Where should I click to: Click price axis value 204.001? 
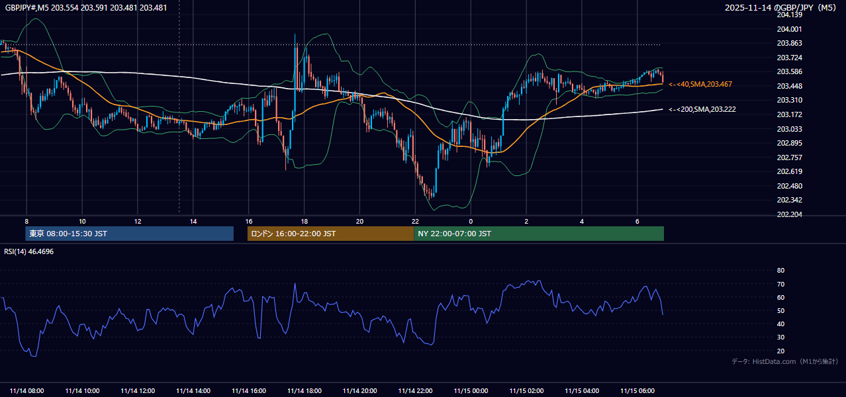point(789,29)
